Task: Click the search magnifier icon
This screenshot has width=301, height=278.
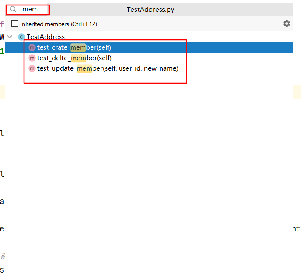Action: coord(13,9)
